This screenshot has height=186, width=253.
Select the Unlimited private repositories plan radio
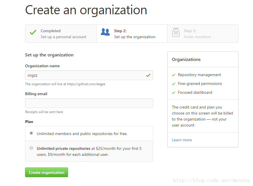[31, 148]
